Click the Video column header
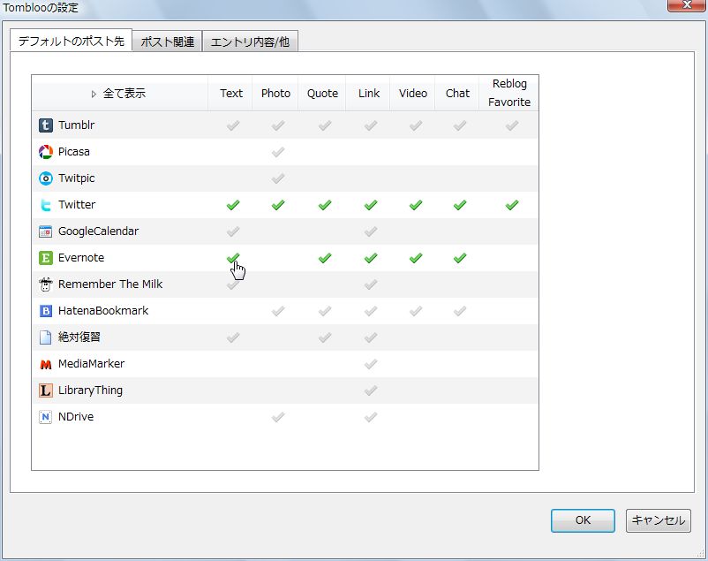The height and width of the screenshot is (561, 708). pos(412,93)
